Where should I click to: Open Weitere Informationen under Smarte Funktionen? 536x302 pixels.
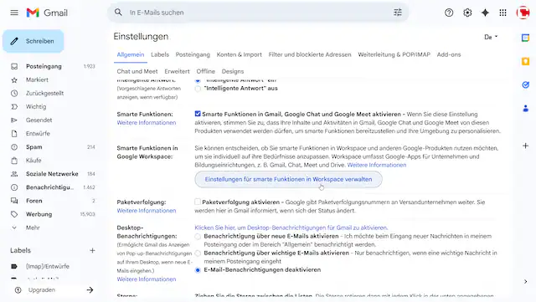[147, 123]
